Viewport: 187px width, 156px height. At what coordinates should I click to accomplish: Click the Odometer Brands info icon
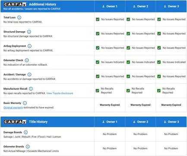click(28, 146)
